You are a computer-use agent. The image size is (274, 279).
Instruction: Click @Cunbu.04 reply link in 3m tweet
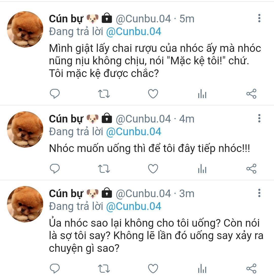click(133, 206)
